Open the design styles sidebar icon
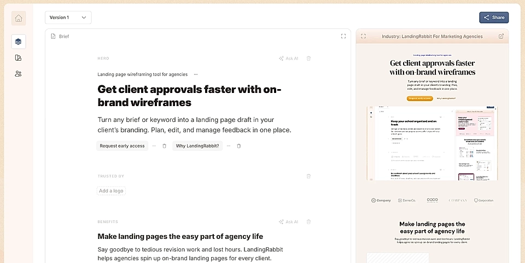 click(x=19, y=58)
